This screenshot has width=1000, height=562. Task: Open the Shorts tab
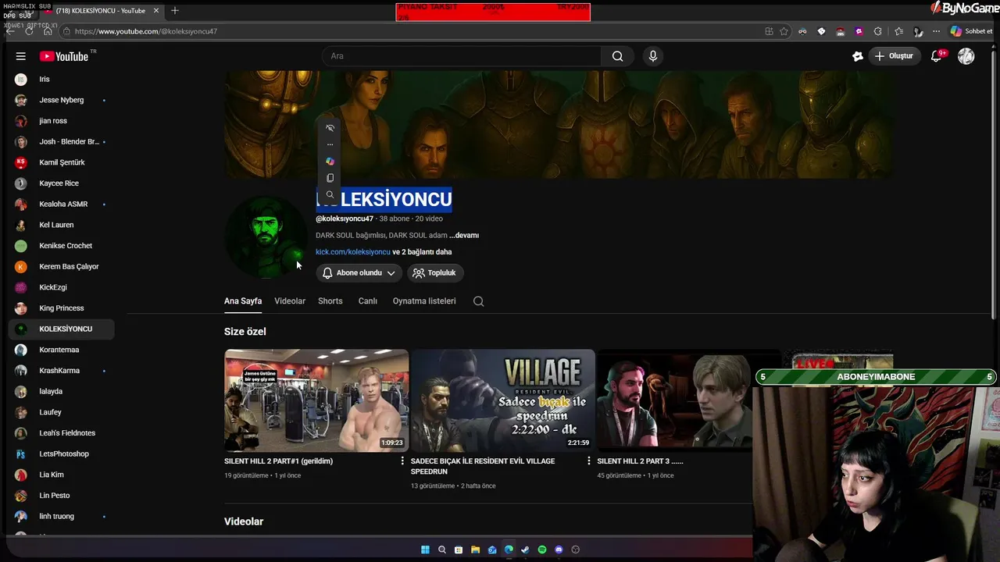pyautogui.click(x=330, y=301)
